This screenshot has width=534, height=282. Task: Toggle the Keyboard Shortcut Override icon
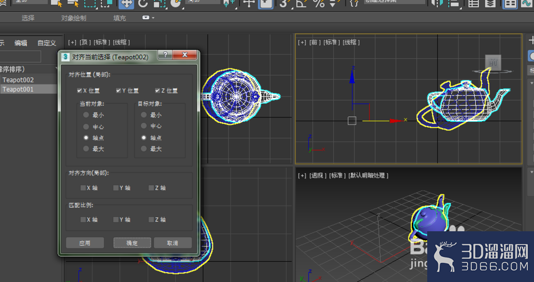point(265,4)
